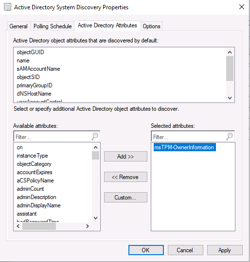The height and width of the screenshot is (262, 250).
Task: Click the Available attributes horizontal scrollbar thumb
Action: (39, 226)
